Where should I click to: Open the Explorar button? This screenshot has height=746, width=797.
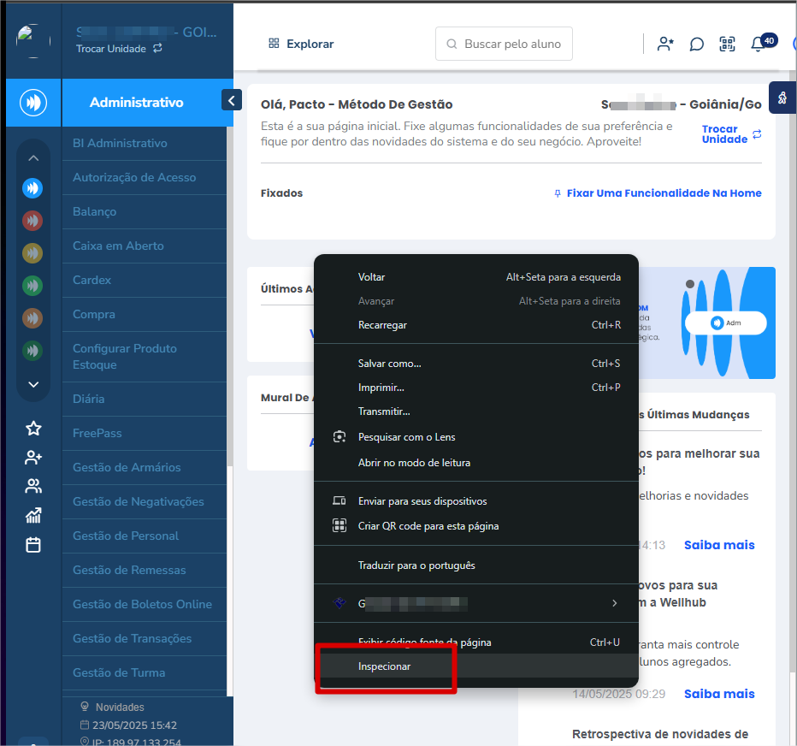(301, 44)
